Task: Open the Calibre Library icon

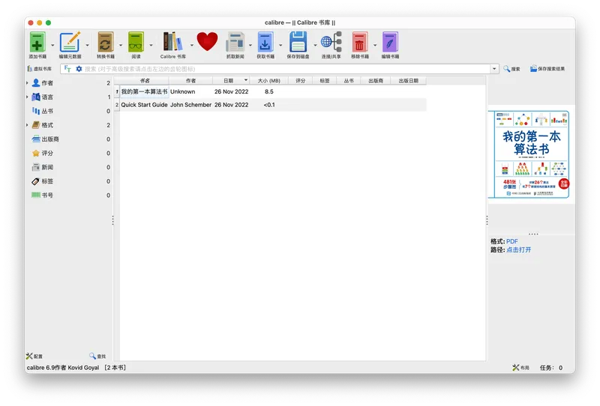Action: (172, 42)
